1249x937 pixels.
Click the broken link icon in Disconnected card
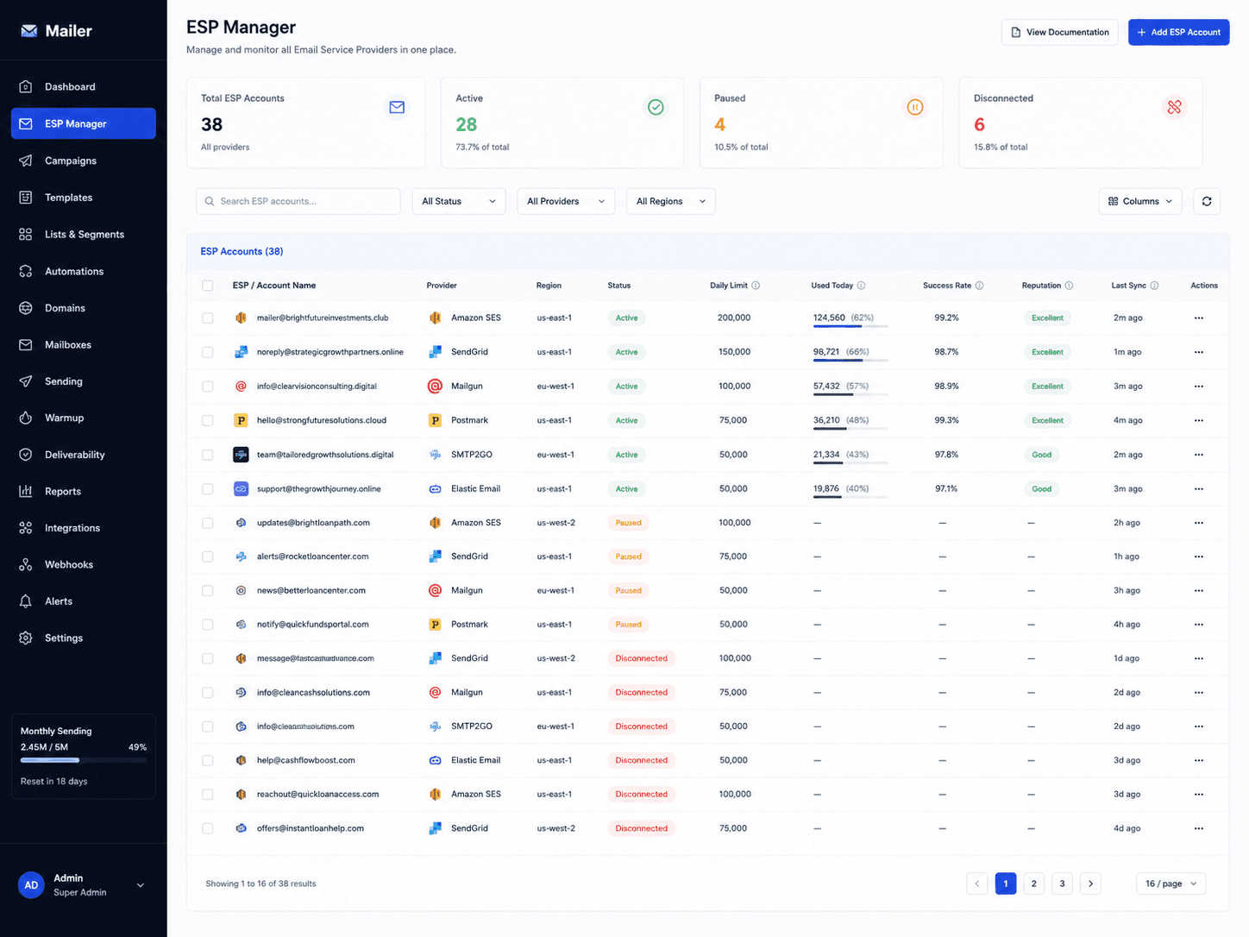click(1174, 107)
